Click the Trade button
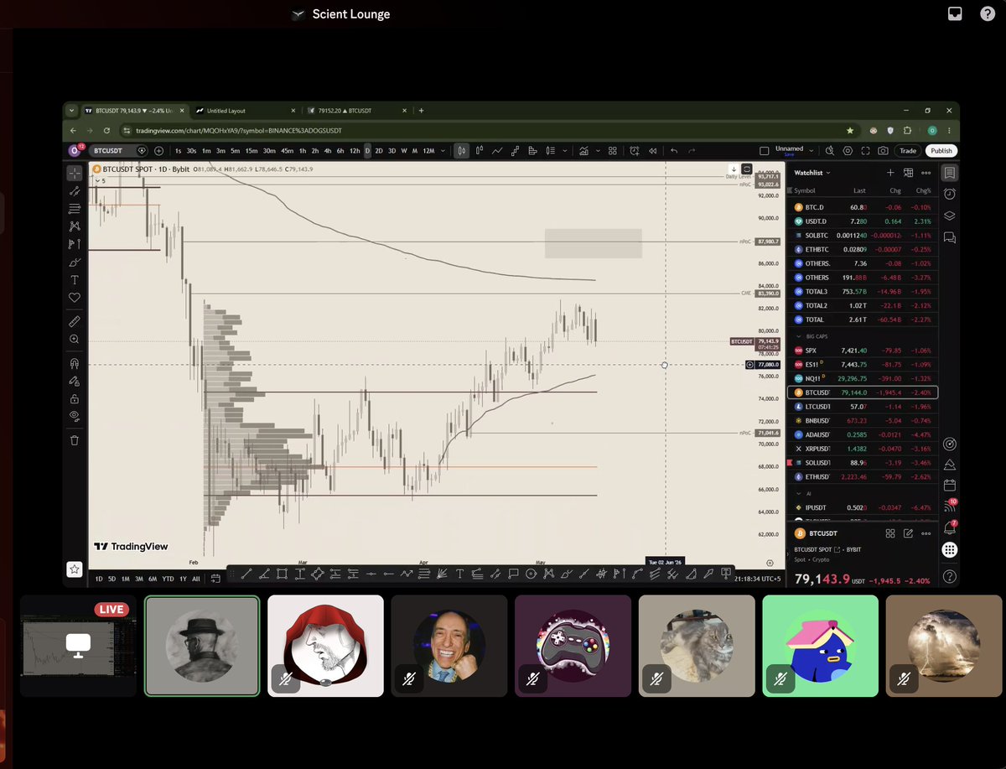Viewport: 1006px width, 769px height. pyautogui.click(x=908, y=151)
